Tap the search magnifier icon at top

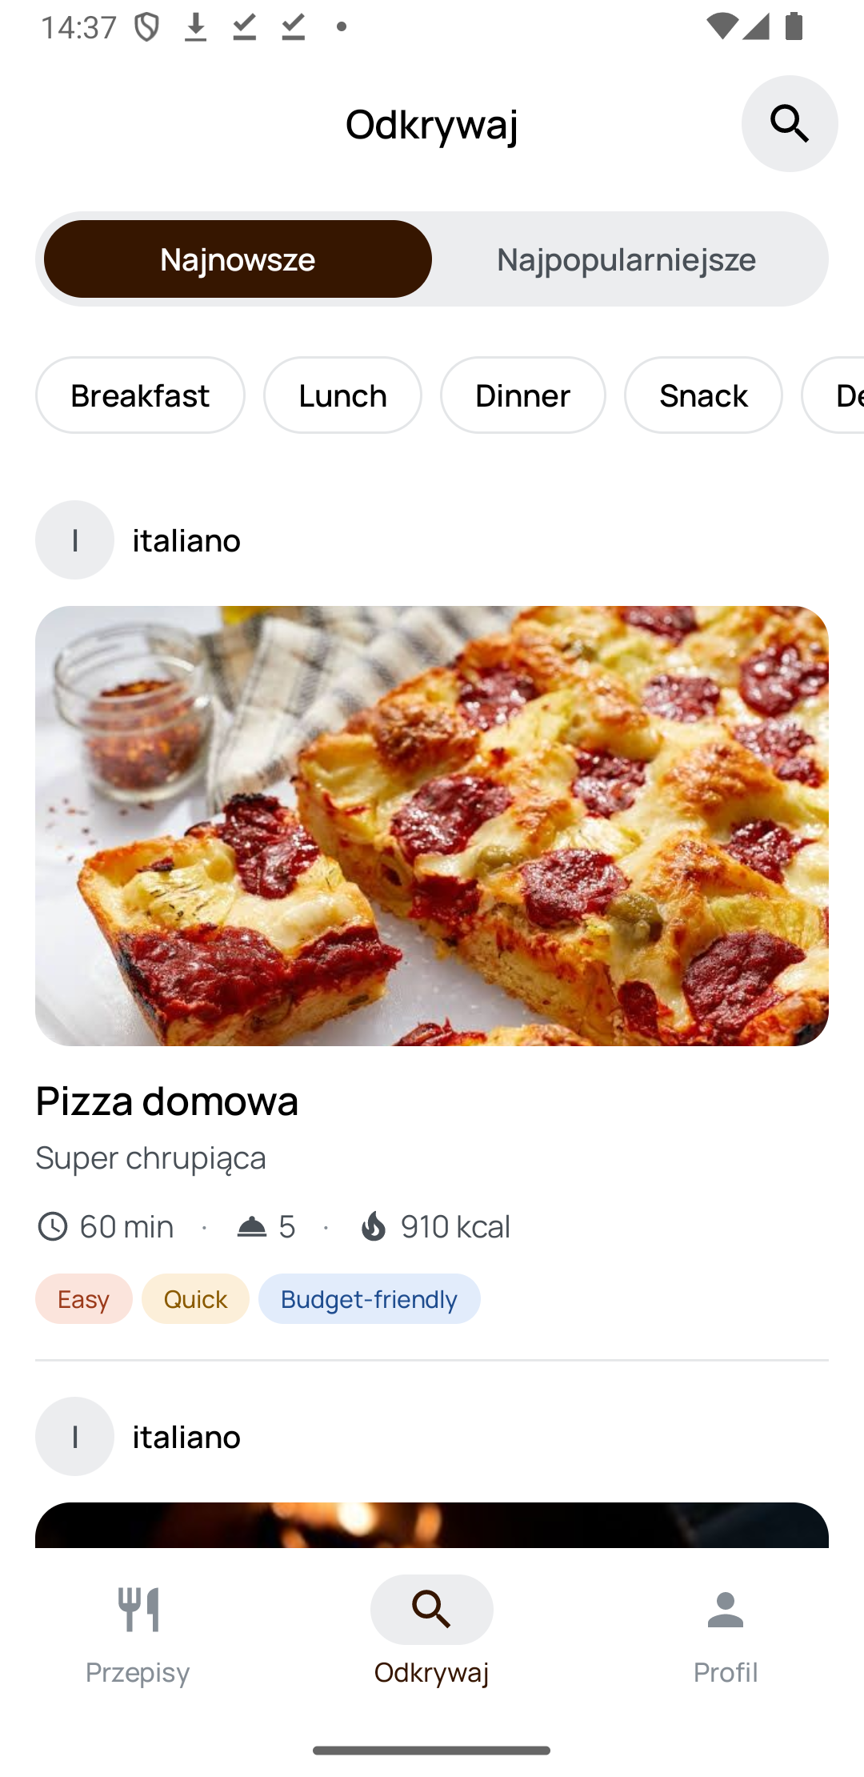790,124
